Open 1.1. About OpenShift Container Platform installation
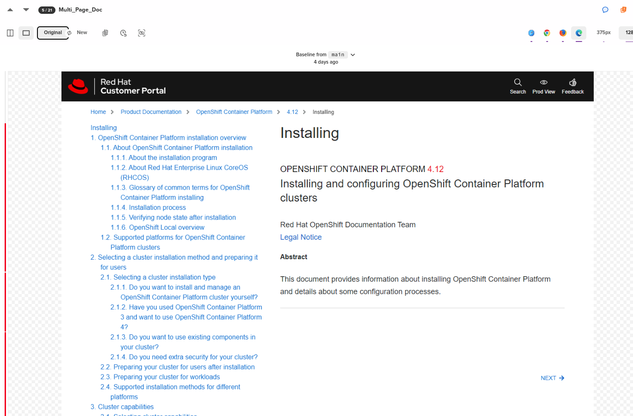 pos(177,148)
